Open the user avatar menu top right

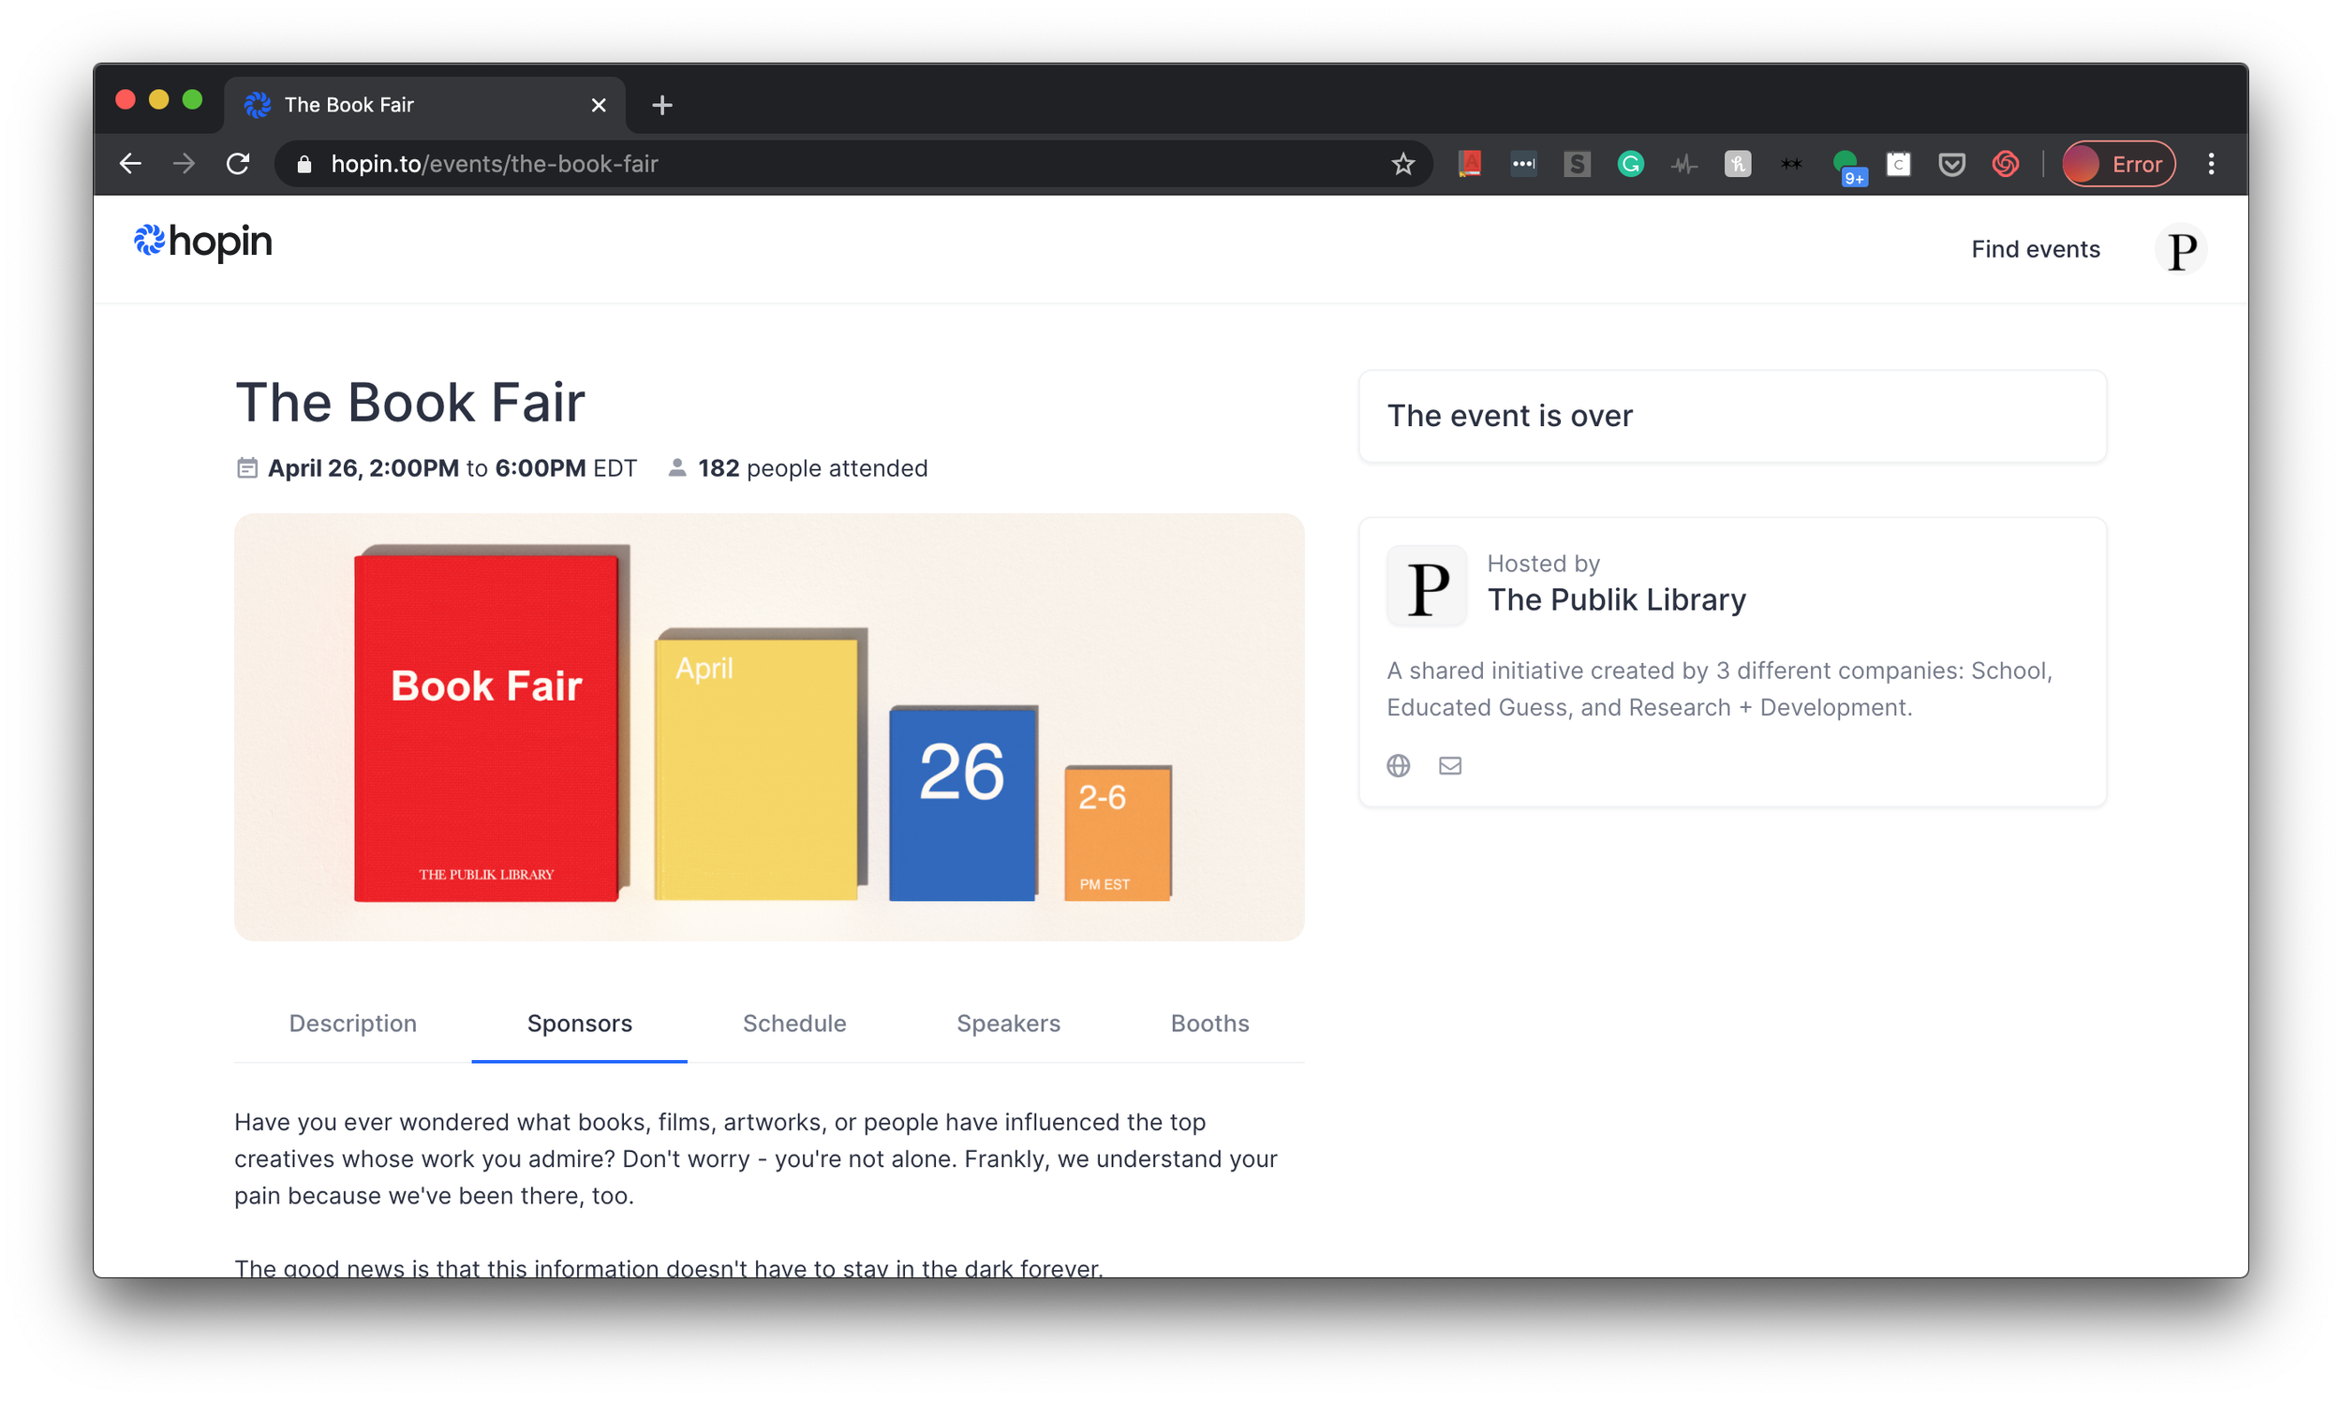tap(2181, 250)
